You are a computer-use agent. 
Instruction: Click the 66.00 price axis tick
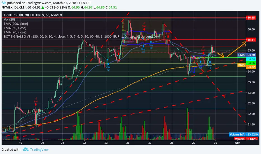(251, 29)
